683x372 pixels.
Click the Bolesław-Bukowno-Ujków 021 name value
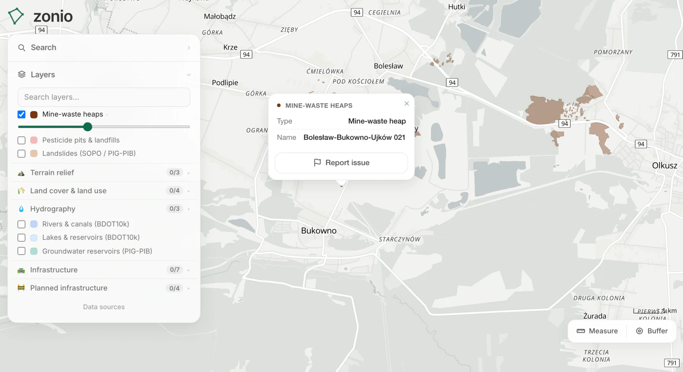pos(354,138)
